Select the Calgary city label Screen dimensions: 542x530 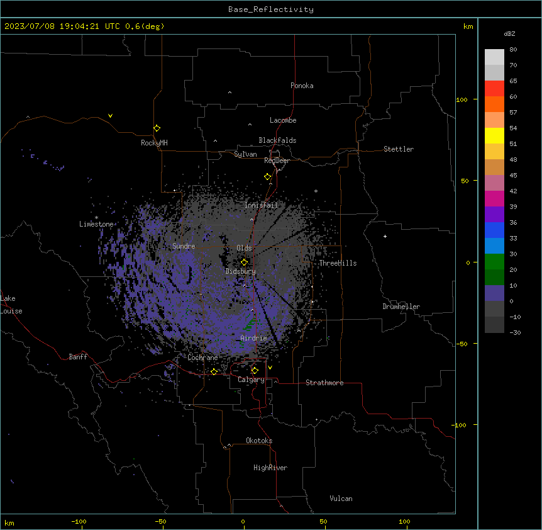(x=251, y=380)
